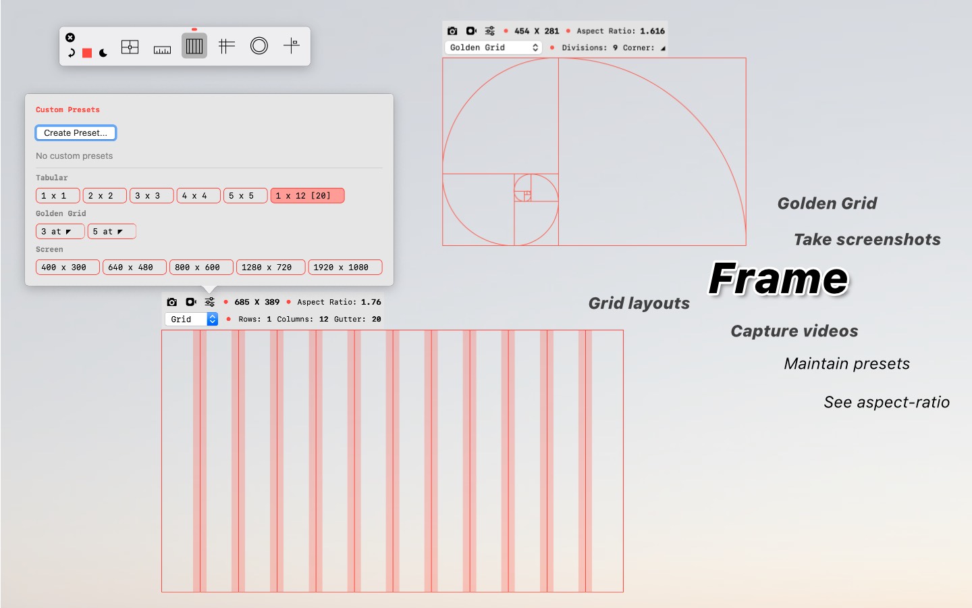This screenshot has width=972, height=608.
Task: Select the highlighted 1 x 12 [20] preset
Action: (308, 196)
